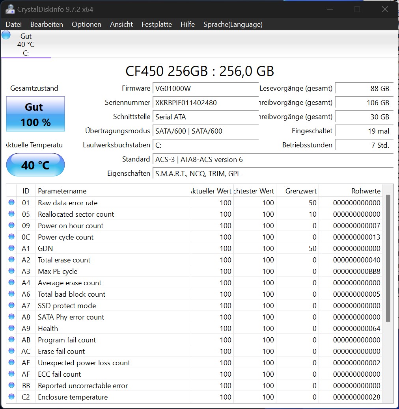
Task: Select the C: drive status tab
Action: [x=26, y=45]
